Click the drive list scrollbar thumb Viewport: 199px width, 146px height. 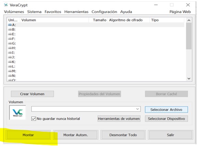click(x=189, y=36)
